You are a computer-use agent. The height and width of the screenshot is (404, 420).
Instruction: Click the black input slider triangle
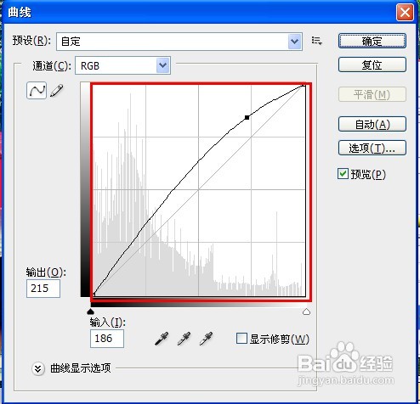90,311
